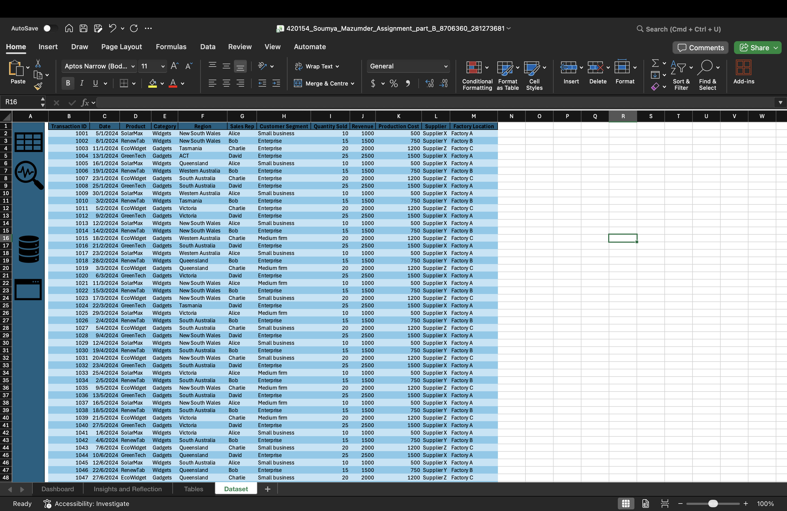Open the font name dropdown

[133, 66]
